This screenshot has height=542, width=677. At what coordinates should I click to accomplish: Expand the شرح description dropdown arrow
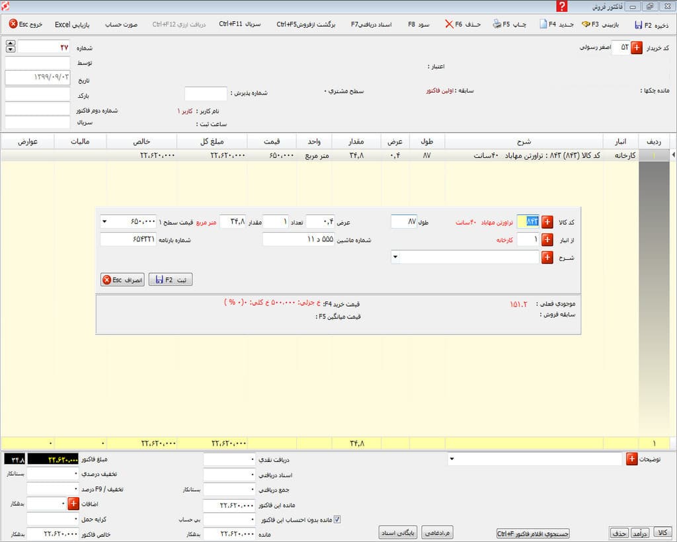395,258
